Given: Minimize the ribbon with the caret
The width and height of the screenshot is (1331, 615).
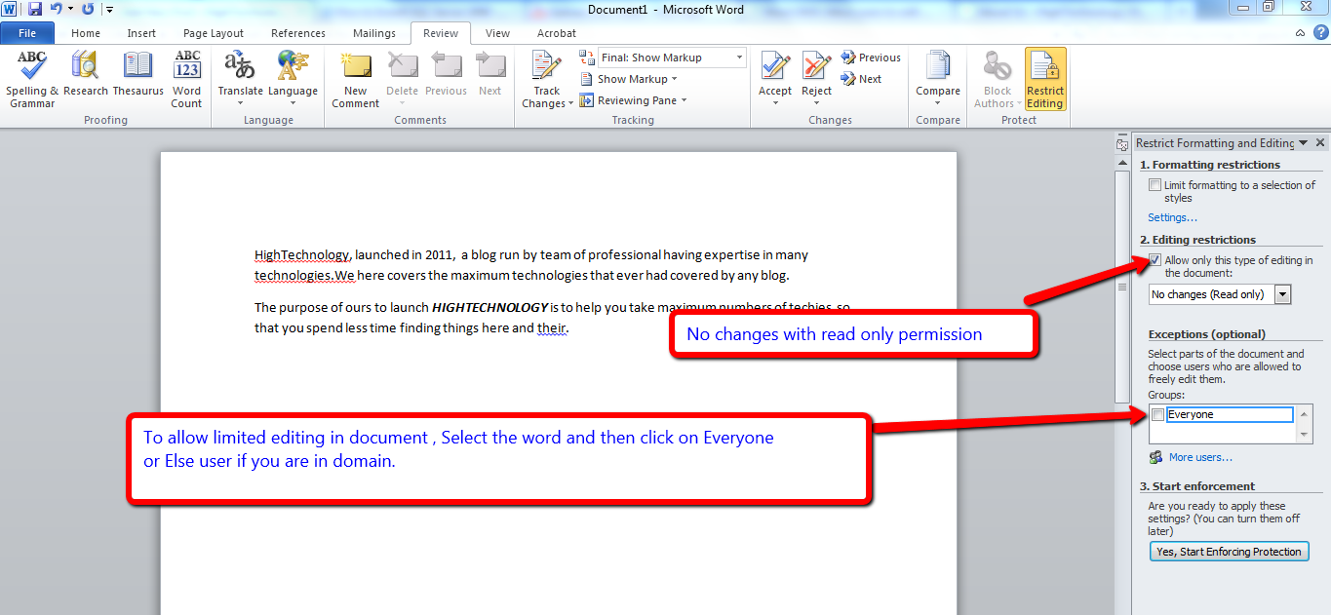Looking at the screenshot, I should click(x=1301, y=32).
